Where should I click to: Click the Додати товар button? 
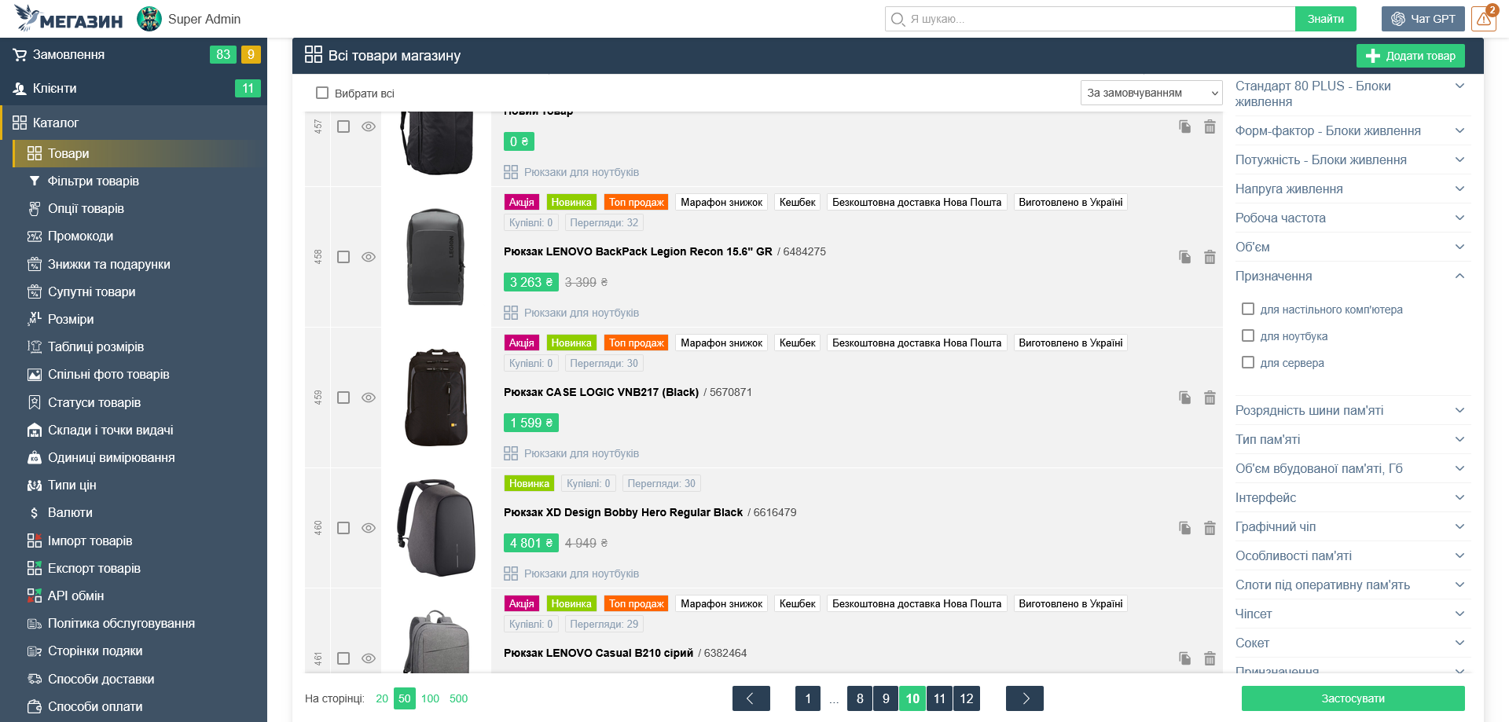tap(1411, 56)
